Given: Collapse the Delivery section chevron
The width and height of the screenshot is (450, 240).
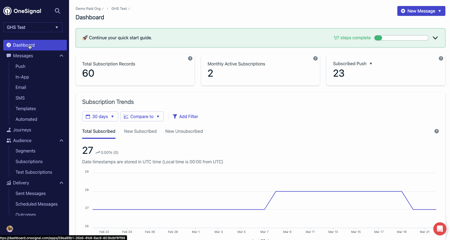Looking at the screenshot, I should point(61,183).
